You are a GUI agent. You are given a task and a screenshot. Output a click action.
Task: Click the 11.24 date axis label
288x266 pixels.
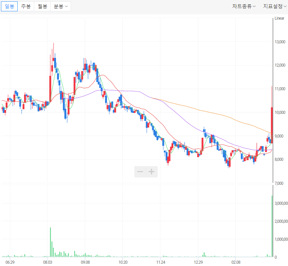click(161, 262)
